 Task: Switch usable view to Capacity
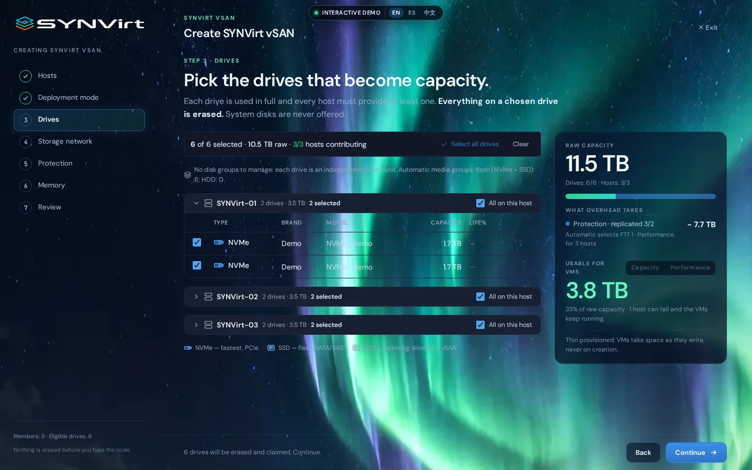tap(645, 268)
